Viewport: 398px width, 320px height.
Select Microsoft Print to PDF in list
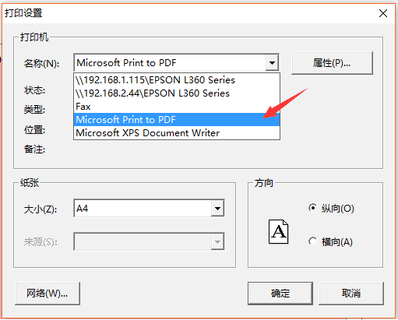[177, 120]
